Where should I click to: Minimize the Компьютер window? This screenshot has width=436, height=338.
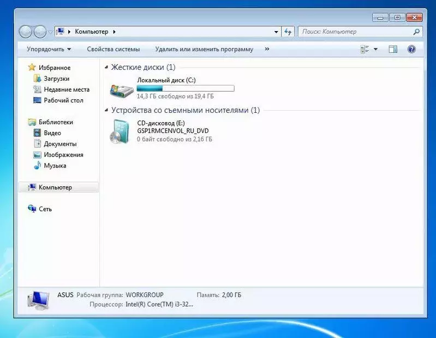click(380, 17)
